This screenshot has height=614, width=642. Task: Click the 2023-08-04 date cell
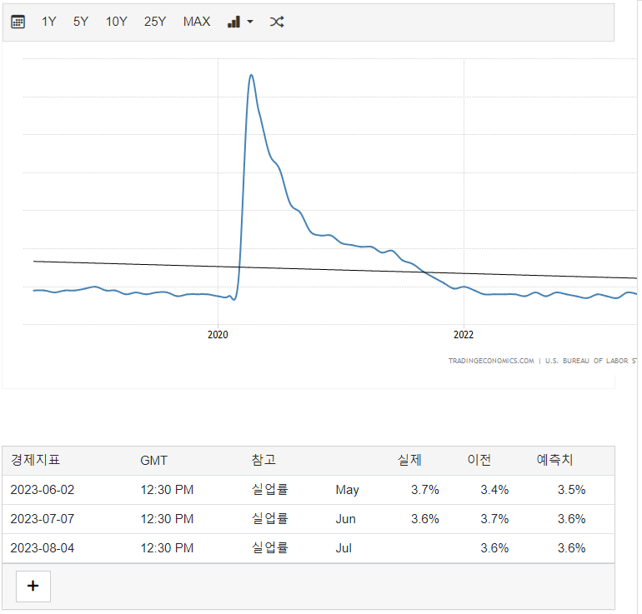(43, 547)
